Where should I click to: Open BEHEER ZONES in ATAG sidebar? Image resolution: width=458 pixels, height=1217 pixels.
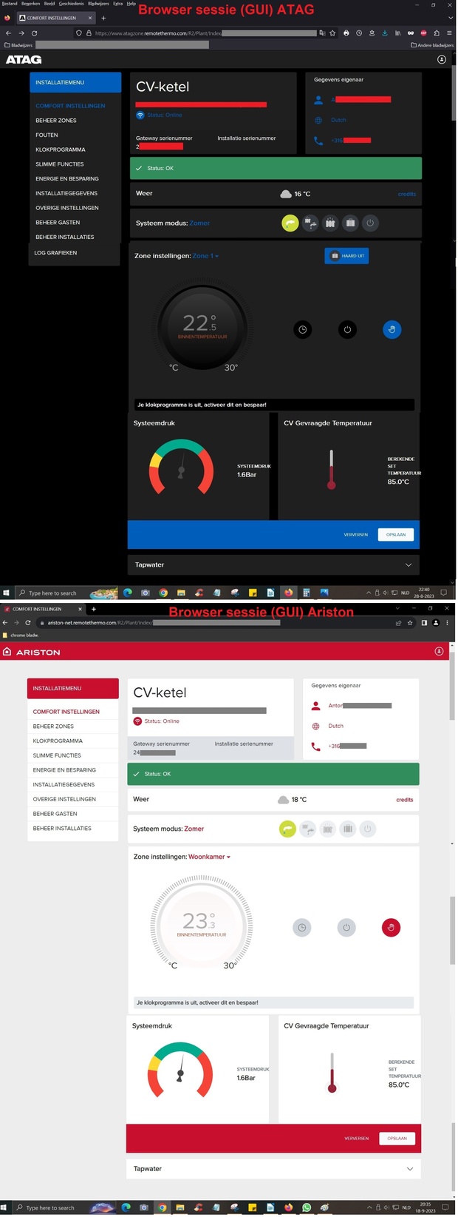click(56, 121)
